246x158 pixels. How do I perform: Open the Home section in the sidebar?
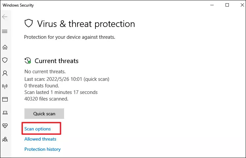[x=5, y=47]
